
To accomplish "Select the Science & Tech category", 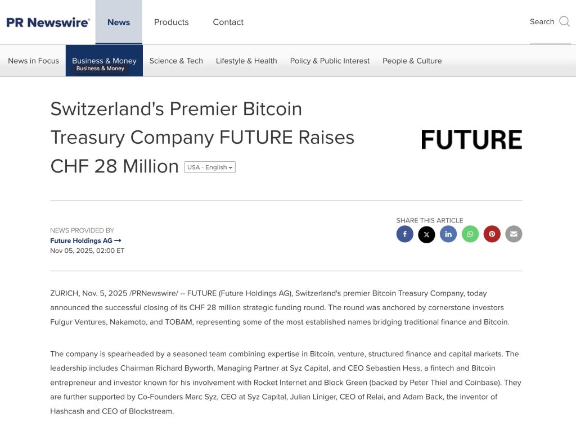I will [176, 61].
